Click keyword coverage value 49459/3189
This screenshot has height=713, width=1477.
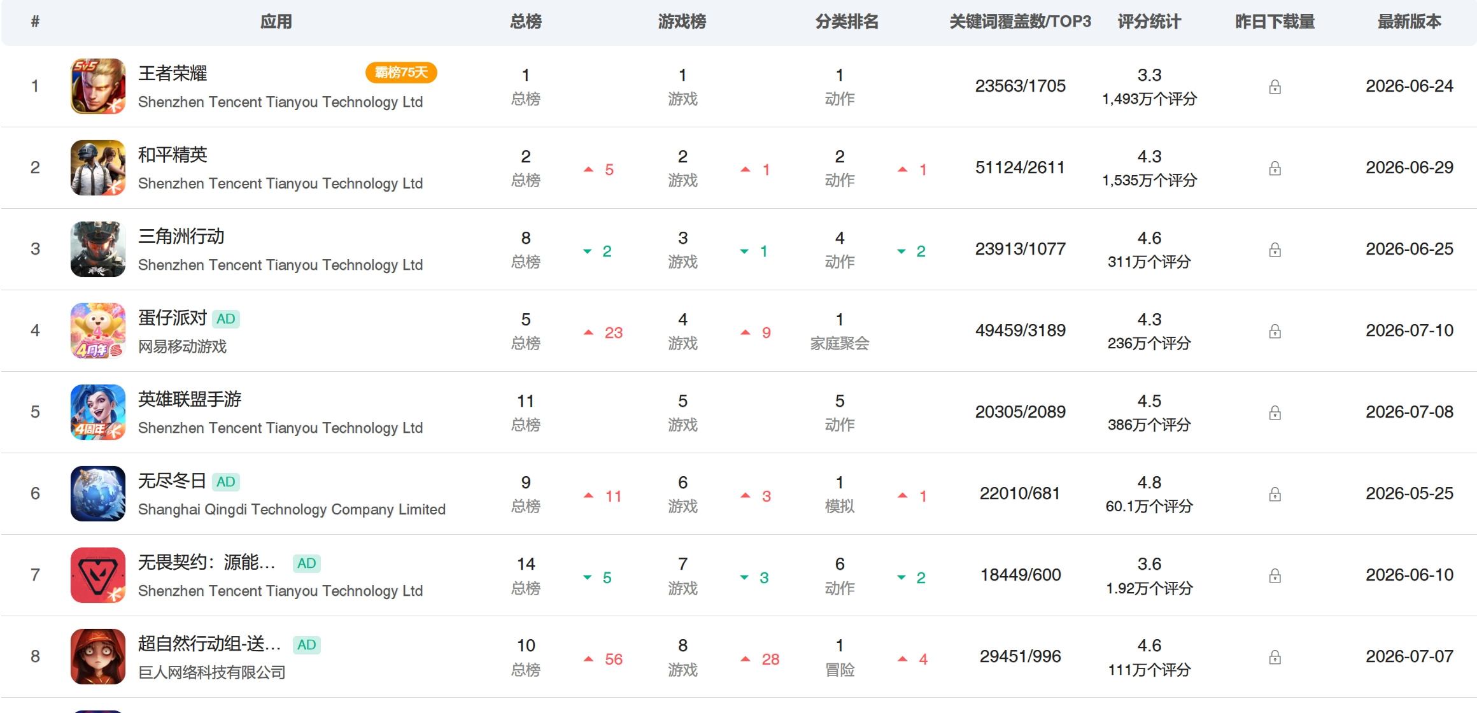click(1021, 330)
